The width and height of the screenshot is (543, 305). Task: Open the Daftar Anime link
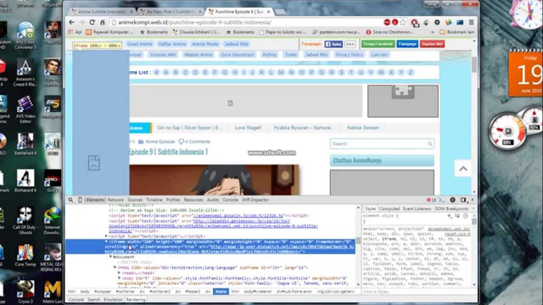point(172,44)
